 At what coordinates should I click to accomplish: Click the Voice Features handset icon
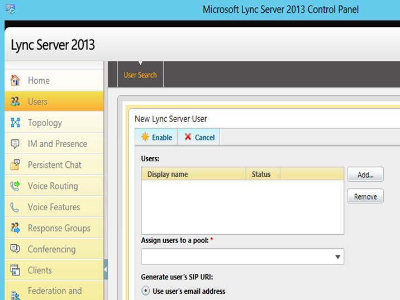click(x=15, y=207)
